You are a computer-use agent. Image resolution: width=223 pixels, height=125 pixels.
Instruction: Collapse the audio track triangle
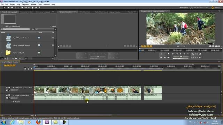point(14,95)
